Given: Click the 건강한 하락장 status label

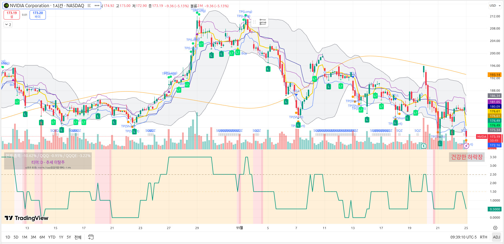Looking at the screenshot, I should 467,157.
